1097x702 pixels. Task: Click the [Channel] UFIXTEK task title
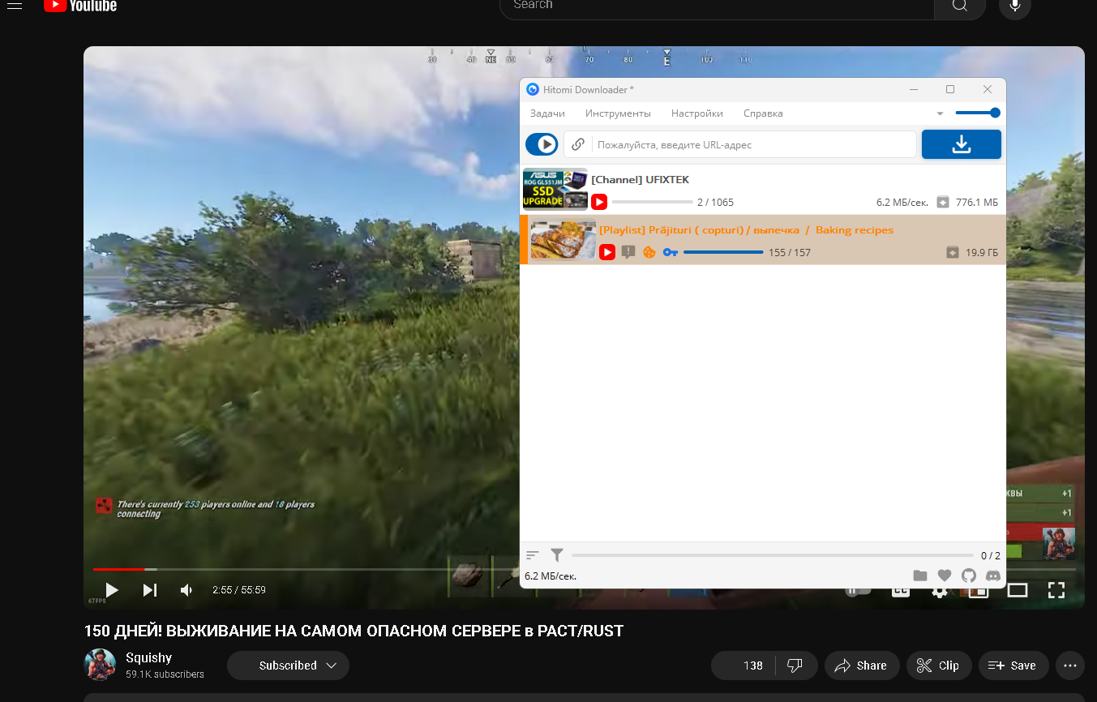tap(641, 179)
